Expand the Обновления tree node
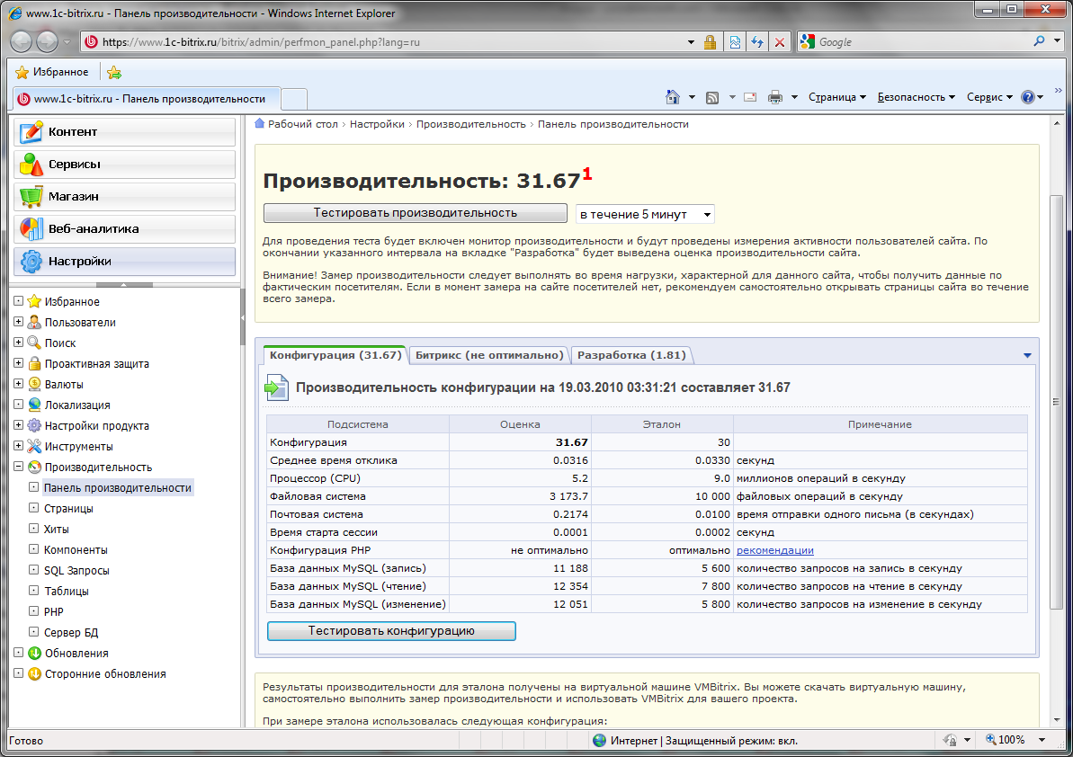This screenshot has height=757, width=1073. (x=18, y=654)
